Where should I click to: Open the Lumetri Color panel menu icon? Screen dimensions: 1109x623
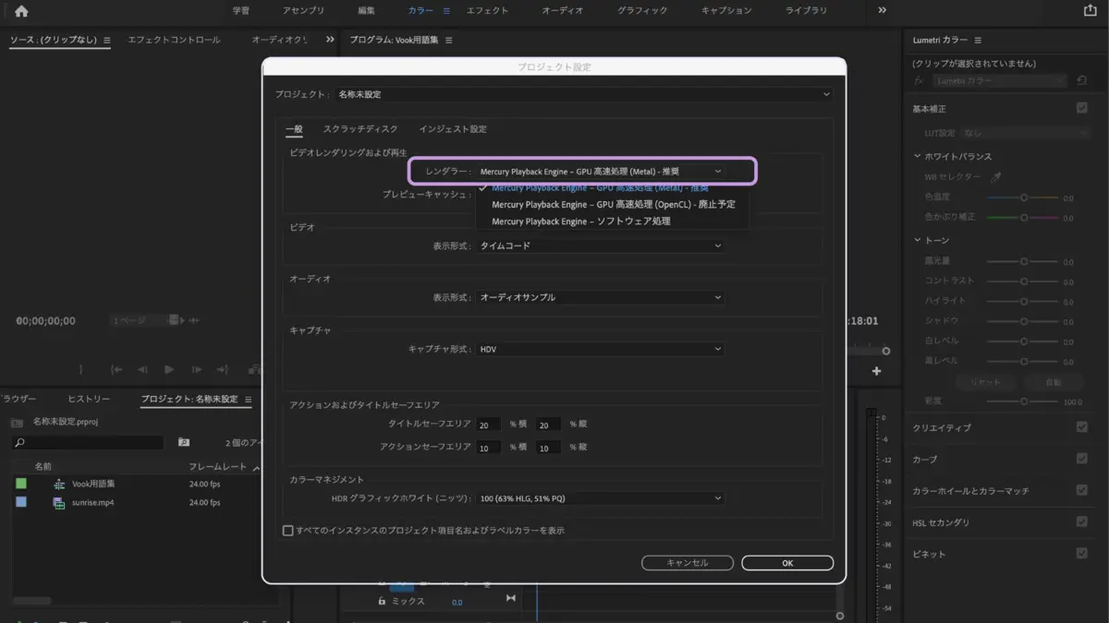[978, 41]
